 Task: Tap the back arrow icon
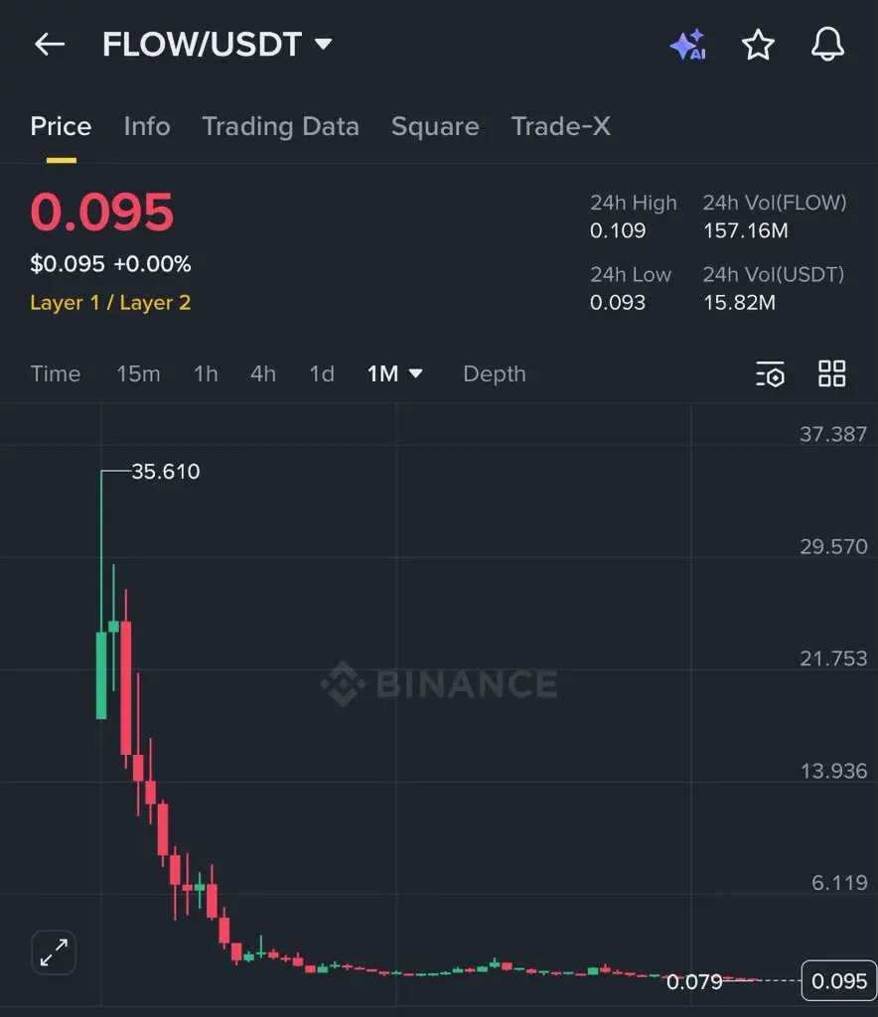50,45
